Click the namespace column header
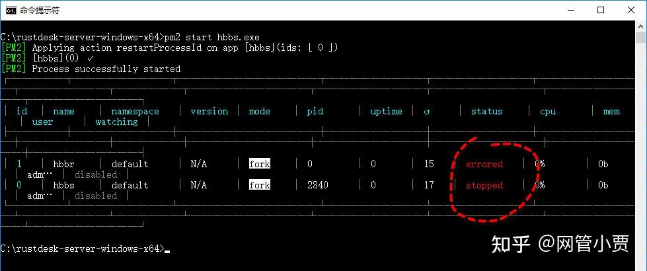This screenshot has width=647, height=271. tap(135, 111)
